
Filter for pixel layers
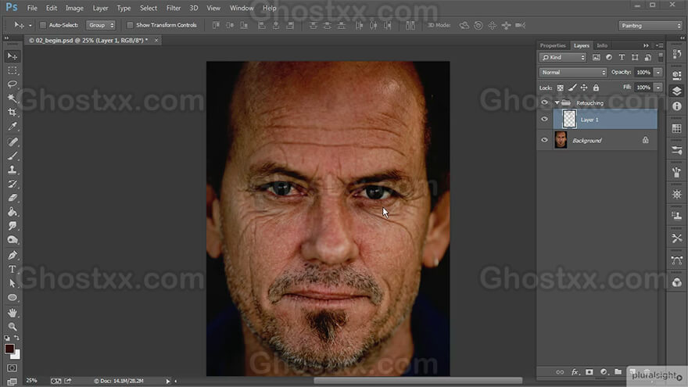point(596,58)
